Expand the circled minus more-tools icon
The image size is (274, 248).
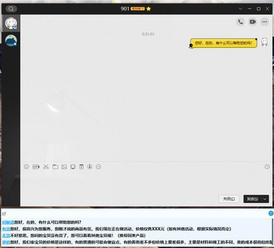pos(98,167)
